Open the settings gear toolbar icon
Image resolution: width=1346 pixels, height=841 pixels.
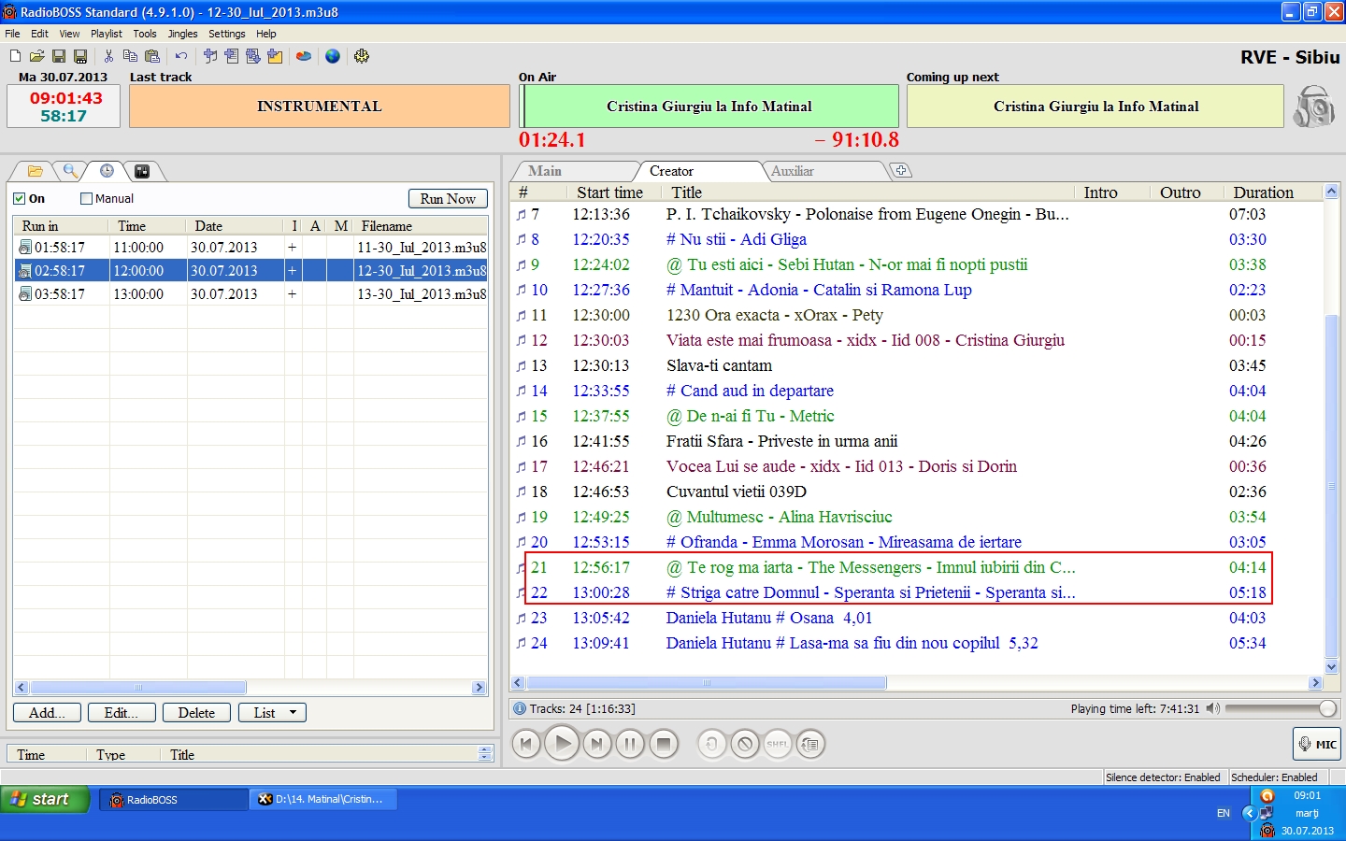click(362, 56)
